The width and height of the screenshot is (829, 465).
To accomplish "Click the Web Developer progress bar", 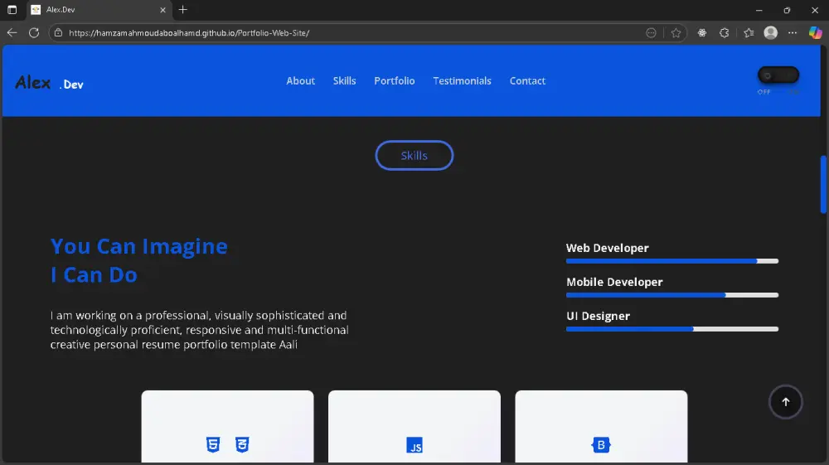I will (672, 261).
